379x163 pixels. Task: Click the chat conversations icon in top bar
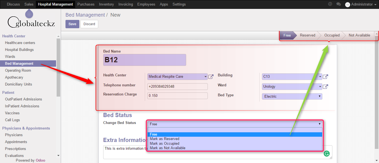[338, 4]
